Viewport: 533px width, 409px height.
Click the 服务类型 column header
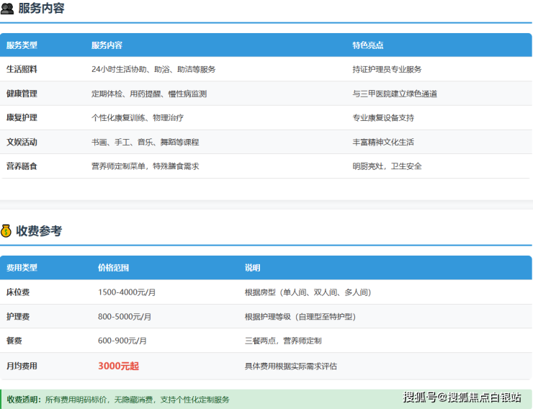click(x=22, y=45)
